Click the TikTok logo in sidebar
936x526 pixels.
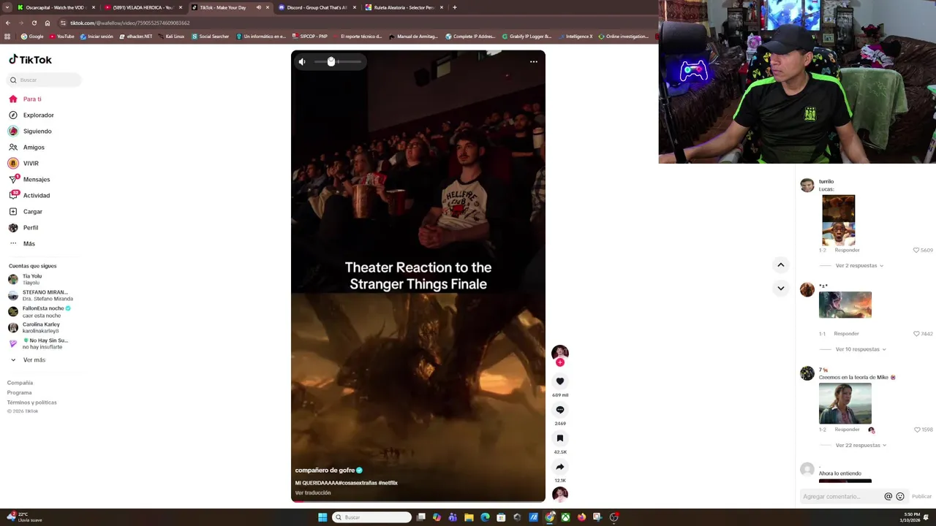(x=30, y=60)
